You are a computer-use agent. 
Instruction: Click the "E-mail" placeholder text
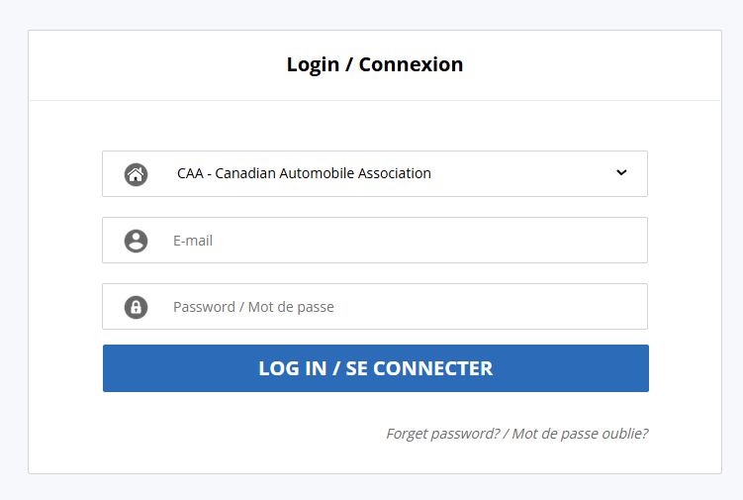point(193,241)
